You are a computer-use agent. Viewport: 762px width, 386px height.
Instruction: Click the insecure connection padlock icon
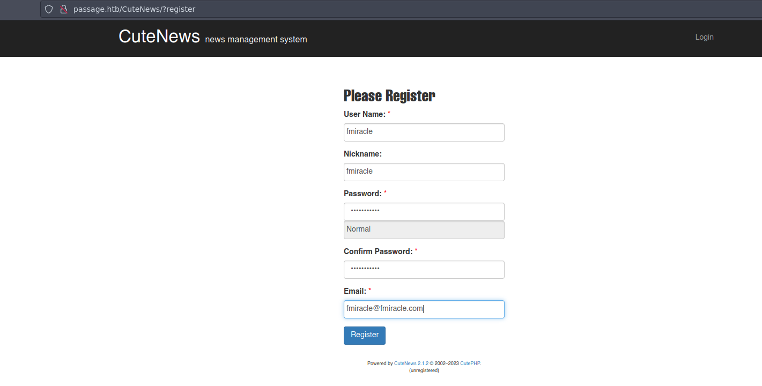pos(63,9)
